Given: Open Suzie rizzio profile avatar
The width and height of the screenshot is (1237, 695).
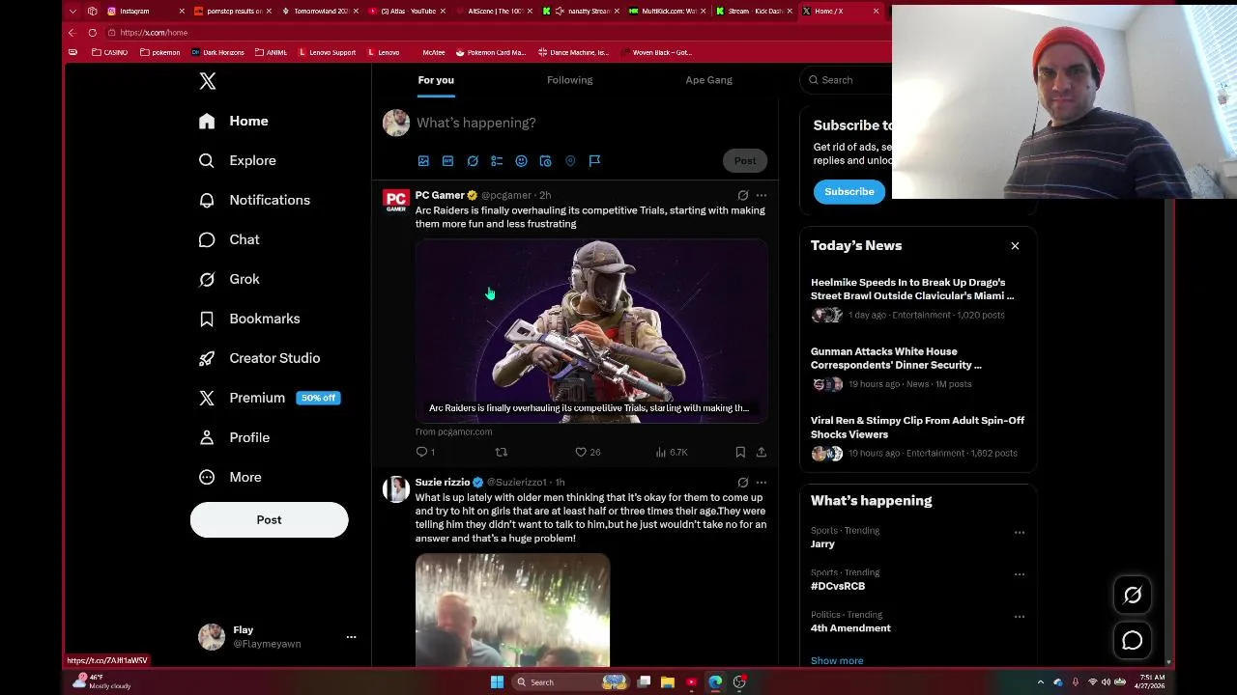Looking at the screenshot, I should (396, 489).
